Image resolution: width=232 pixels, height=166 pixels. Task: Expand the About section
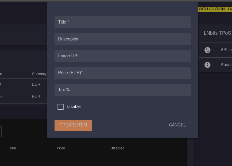(226, 65)
